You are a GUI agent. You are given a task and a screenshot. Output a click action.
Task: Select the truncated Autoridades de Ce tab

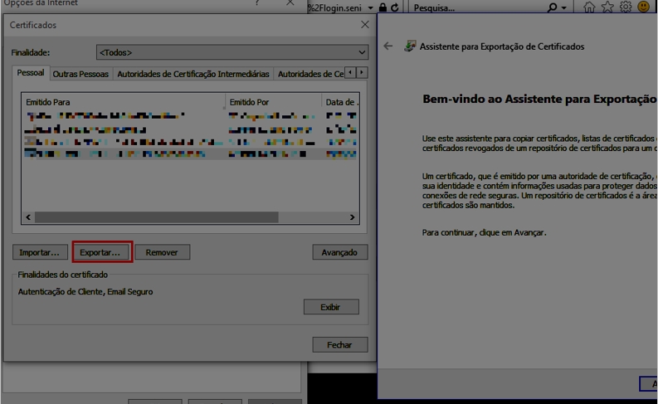click(310, 75)
